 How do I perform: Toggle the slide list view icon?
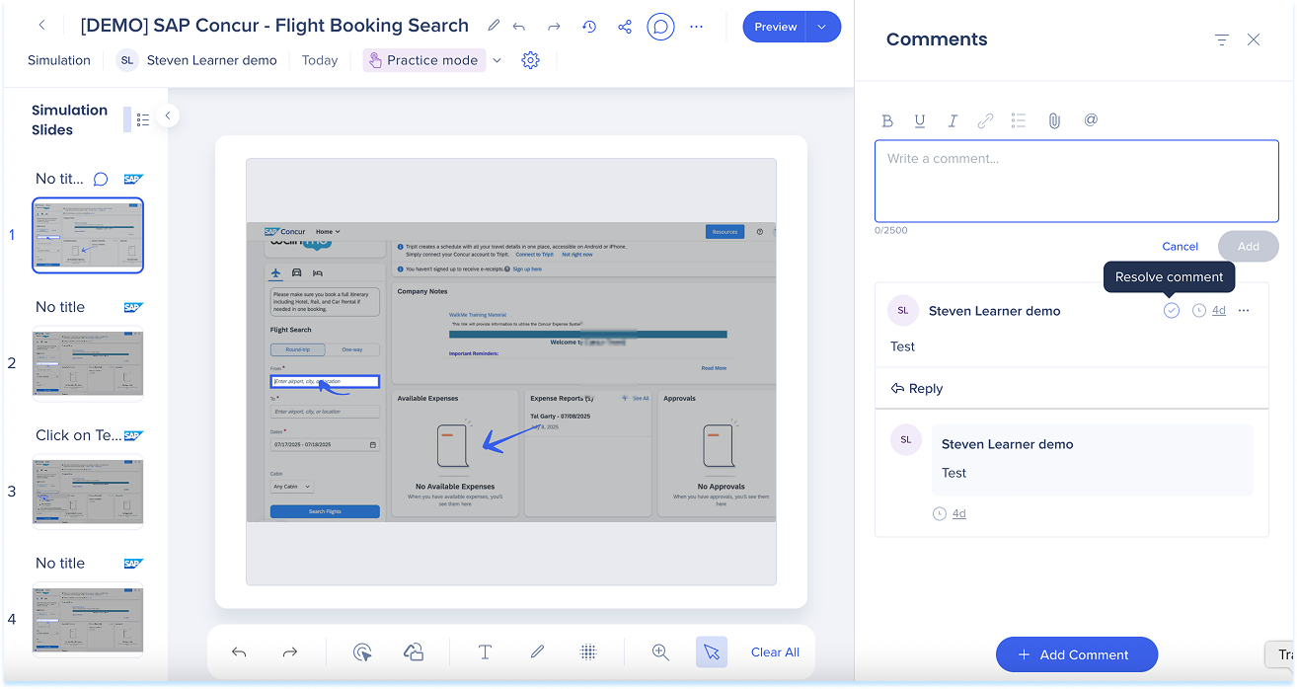coord(143,119)
